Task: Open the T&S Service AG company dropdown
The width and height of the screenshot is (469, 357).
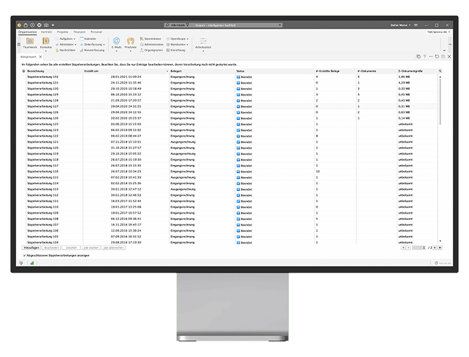Action: pyautogui.click(x=439, y=32)
